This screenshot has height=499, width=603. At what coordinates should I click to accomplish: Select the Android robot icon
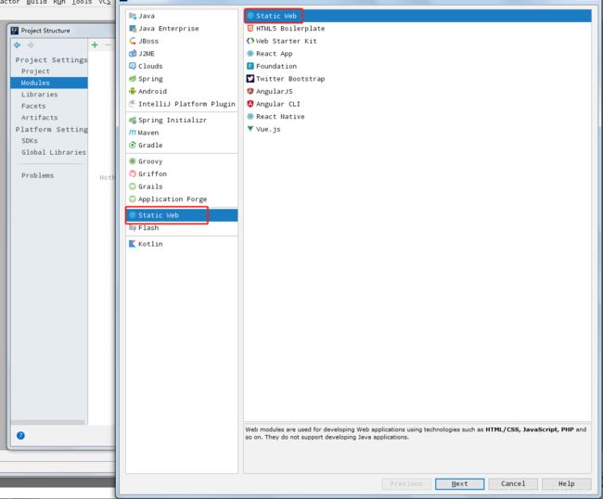click(x=133, y=91)
